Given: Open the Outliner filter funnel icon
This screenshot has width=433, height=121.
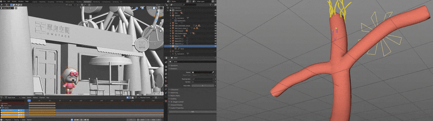Looking at the screenshot, I should pos(210,5).
